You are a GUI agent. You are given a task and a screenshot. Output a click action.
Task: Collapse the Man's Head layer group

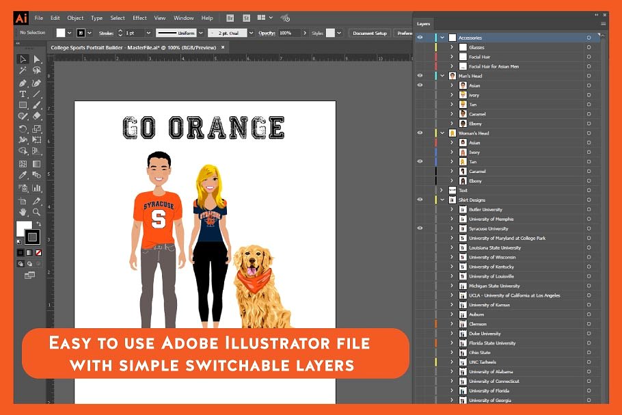pyautogui.click(x=442, y=76)
